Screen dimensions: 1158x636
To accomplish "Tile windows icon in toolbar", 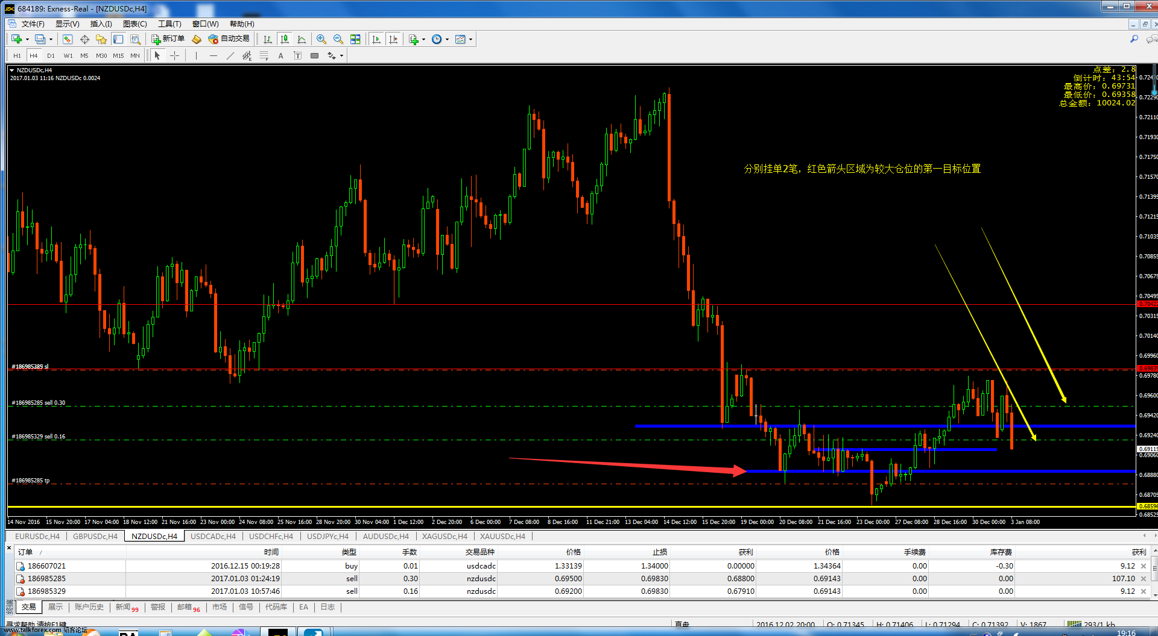I will [x=355, y=39].
